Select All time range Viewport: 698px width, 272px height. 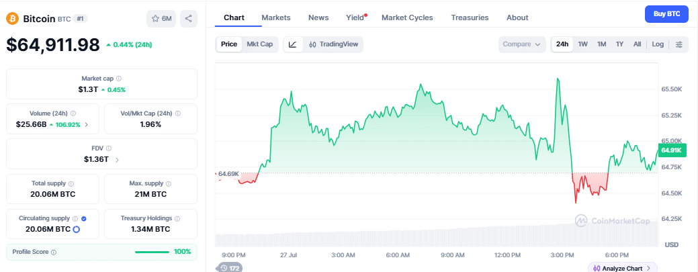[x=637, y=44]
